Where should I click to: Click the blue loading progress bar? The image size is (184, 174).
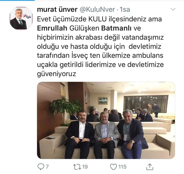pyautogui.click(x=17, y=0)
